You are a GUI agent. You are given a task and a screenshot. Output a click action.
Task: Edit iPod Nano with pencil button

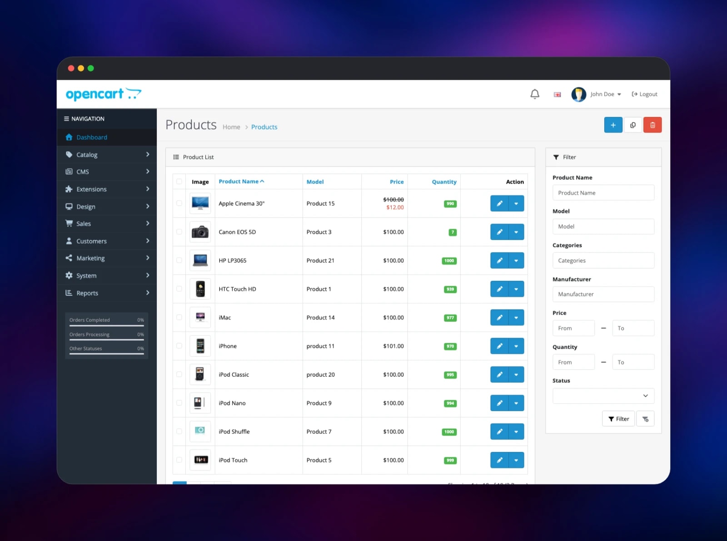pos(499,403)
